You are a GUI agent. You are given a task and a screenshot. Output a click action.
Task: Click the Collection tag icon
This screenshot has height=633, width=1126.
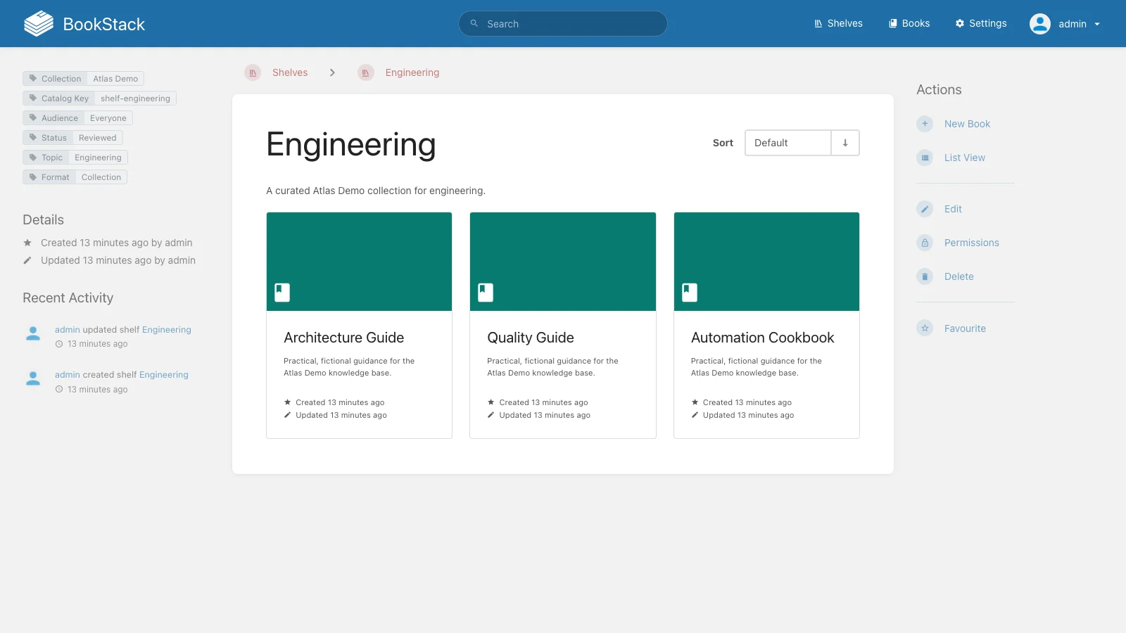click(32, 79)
